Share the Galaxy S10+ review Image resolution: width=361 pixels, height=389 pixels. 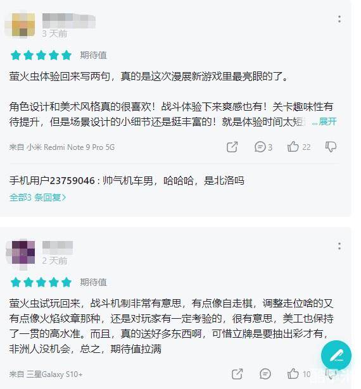(237, 374)
